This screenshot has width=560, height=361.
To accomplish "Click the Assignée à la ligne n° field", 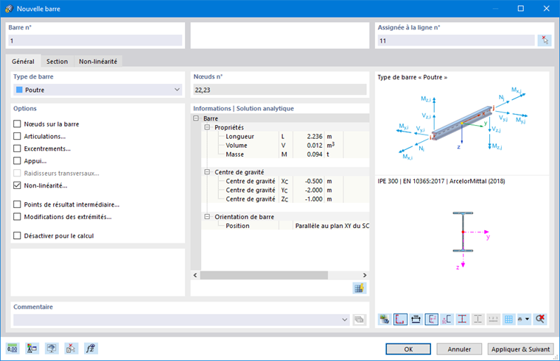I will tap(456, 40).
